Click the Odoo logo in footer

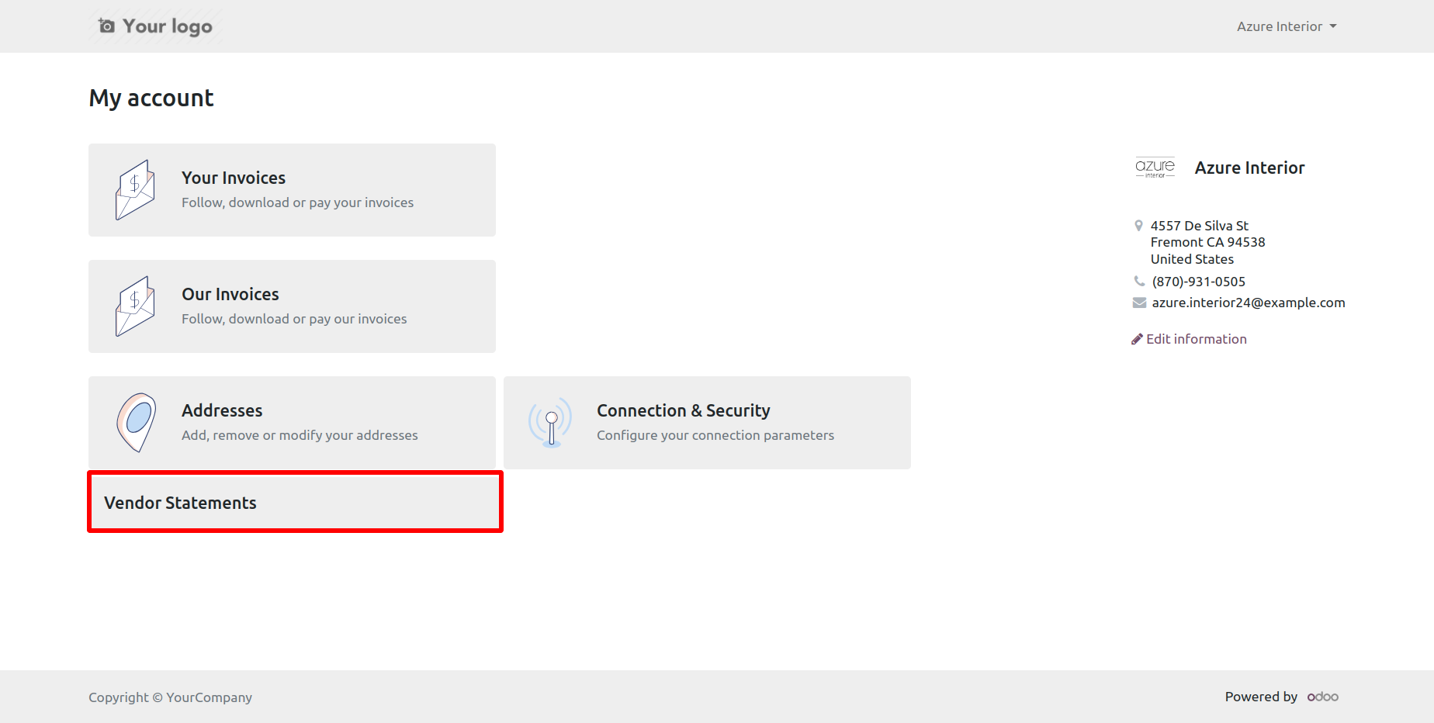[1323, 697]
